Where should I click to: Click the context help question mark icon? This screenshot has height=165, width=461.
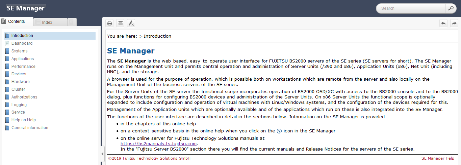coord(279,131)
